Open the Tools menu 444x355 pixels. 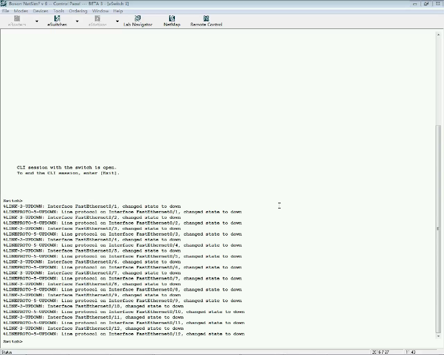coord(59,11)
